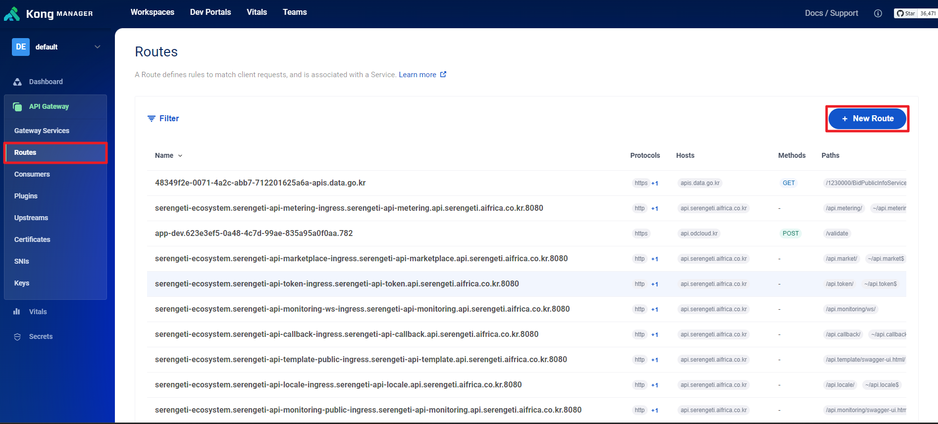
Task: Click the info circle icon in header
Action: 878,13
